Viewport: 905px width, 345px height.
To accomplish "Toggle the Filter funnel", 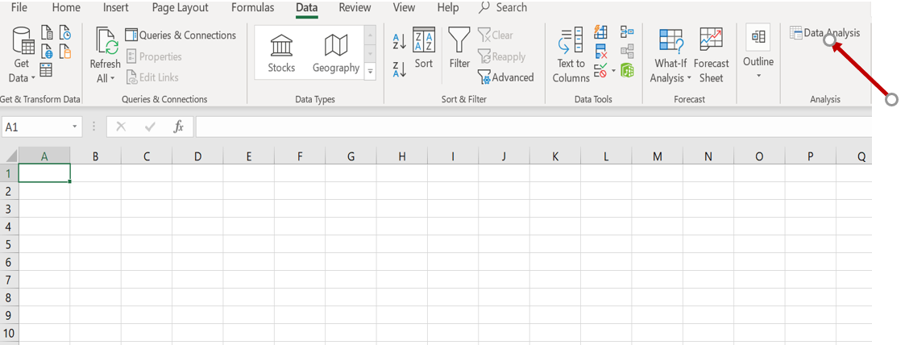I will (459, 48).
